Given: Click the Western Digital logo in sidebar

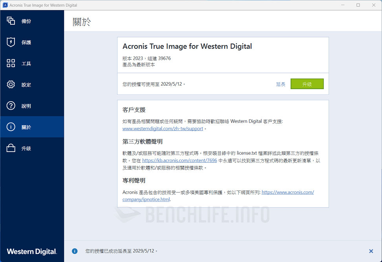Looking at the screenshot, I should pyautogui.click(x=32, y=251).
